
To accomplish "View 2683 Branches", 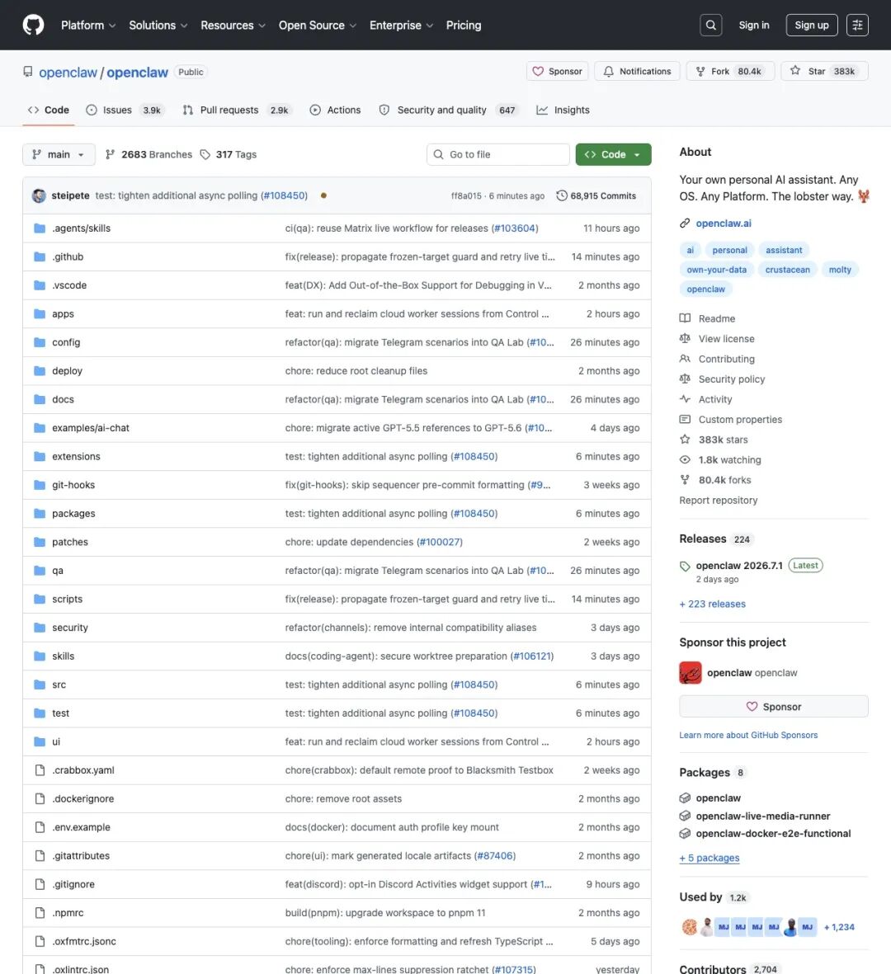I will [x=149, y=155].
